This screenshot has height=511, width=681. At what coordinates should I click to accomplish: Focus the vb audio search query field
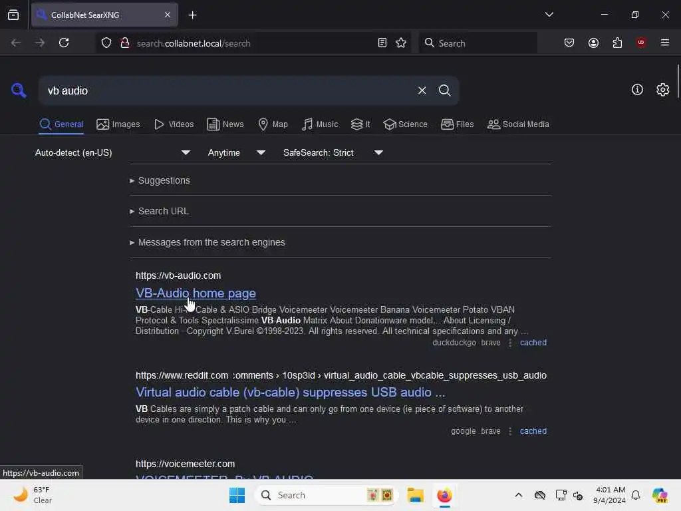click(226, 90)
